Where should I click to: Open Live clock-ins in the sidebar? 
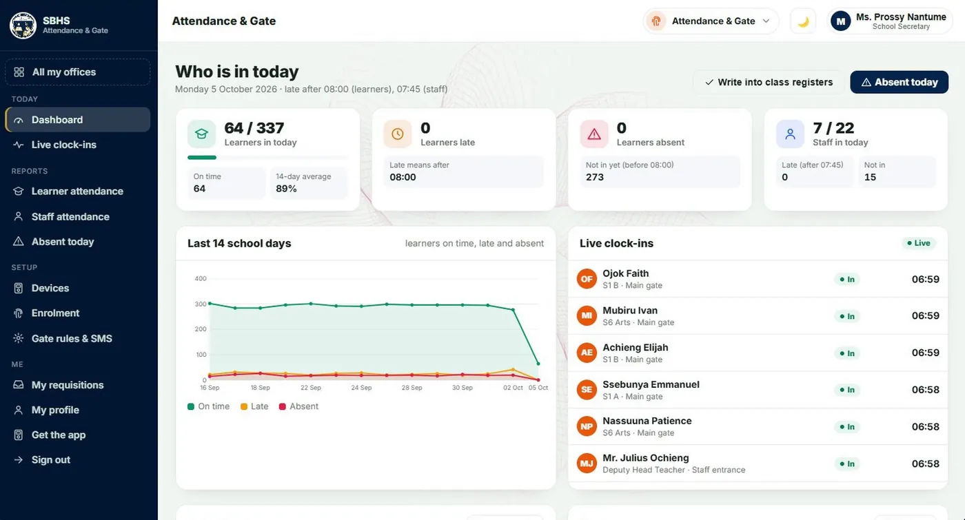[x=77, y=145]
